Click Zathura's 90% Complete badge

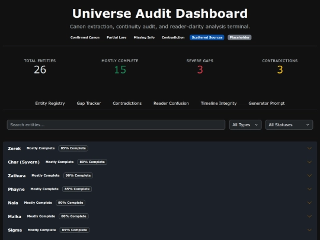pyautogui.click(x=78, y=175)
